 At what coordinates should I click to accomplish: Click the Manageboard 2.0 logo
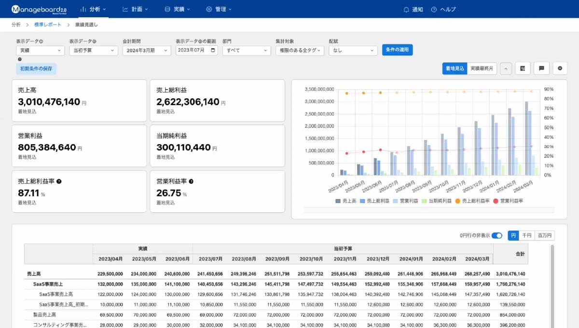tap(39, 9)
